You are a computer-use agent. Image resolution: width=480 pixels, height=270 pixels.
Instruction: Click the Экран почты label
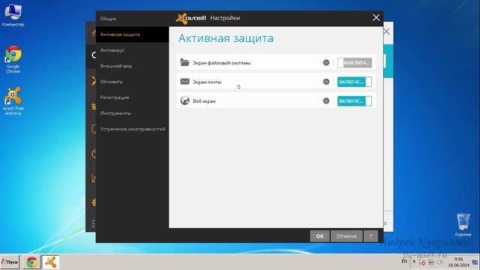click(207, 82)
